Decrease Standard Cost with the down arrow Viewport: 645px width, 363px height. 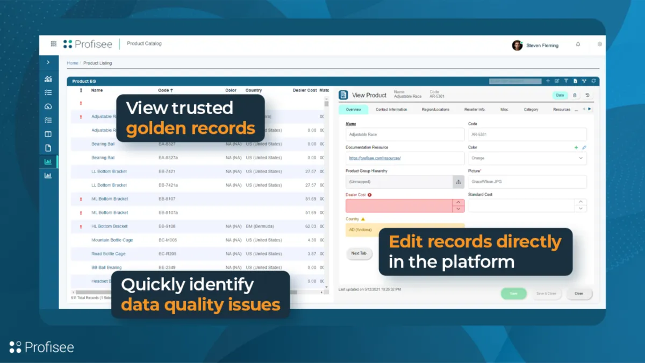click(580, 209)
